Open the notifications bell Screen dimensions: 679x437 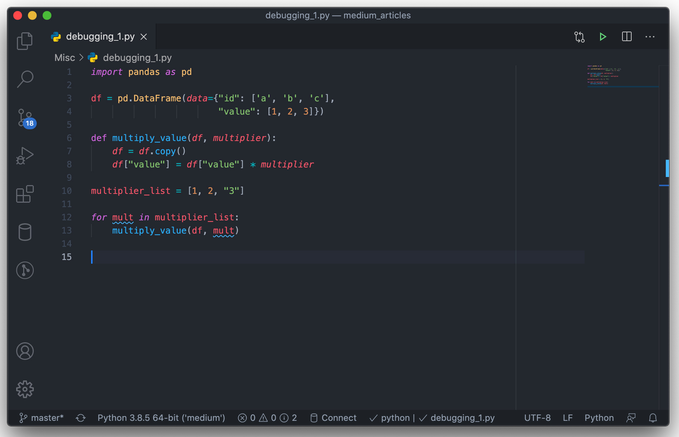tap(653, 418)
